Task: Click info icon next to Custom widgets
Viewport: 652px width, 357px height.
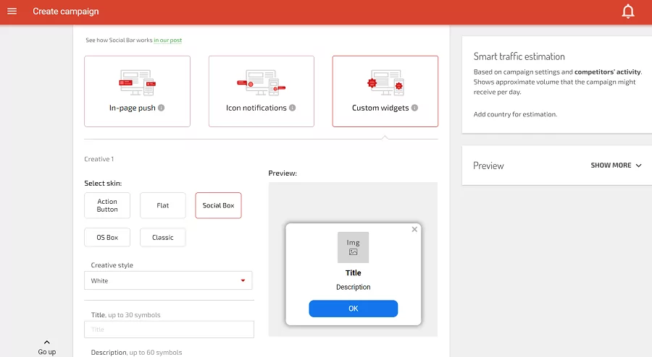Action: (415, 108)
